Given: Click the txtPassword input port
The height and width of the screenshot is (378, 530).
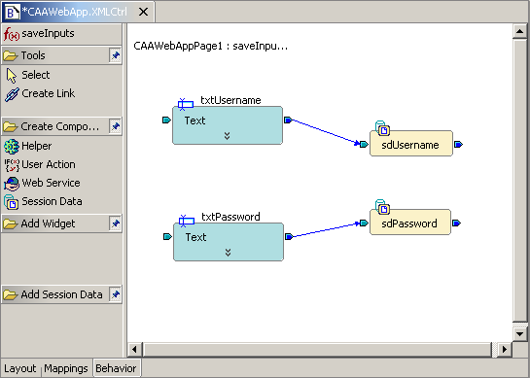Looking at the screenshot, I should 167,236.
